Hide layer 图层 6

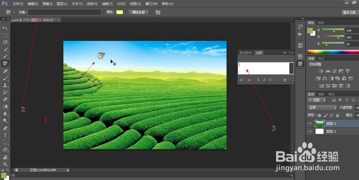[310, 124]
